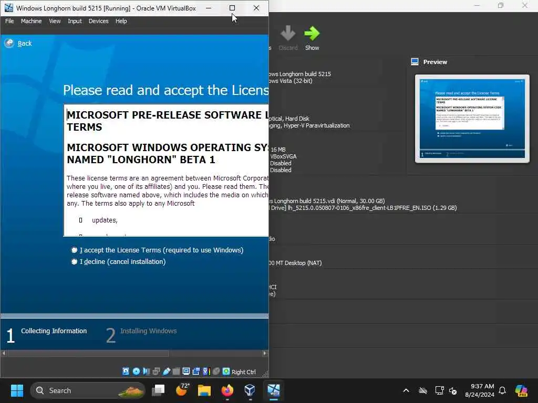Click the network adapter status icon
This screenshot has width=538, height=403.
pyautogui.click(x=157, y=372)
